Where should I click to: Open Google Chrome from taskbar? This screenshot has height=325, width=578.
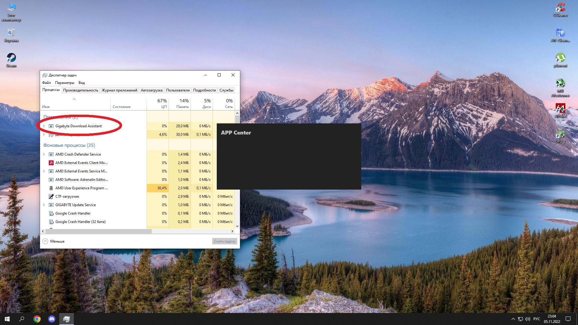37,319
